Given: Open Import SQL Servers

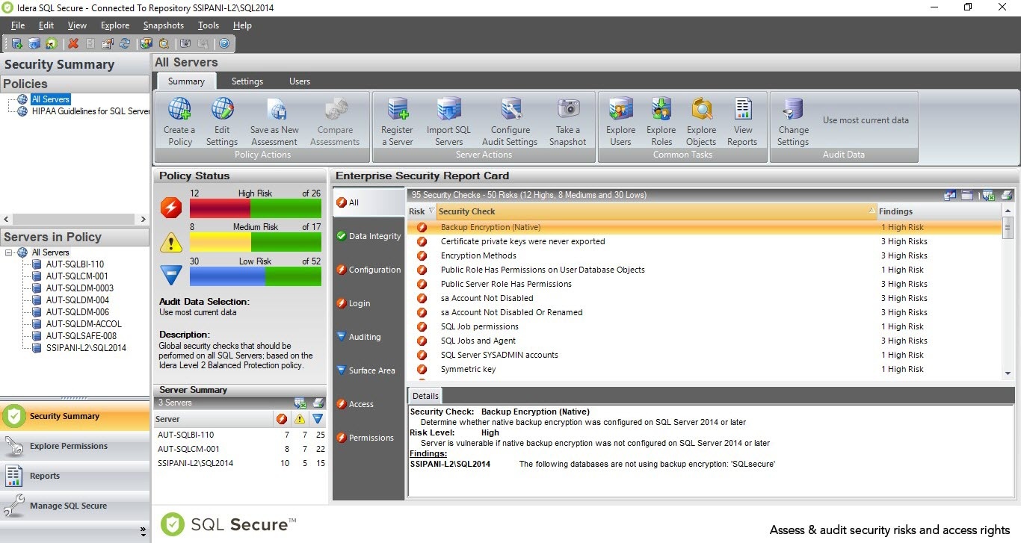Looking at the screenshot, I should (x=449, y=122).
